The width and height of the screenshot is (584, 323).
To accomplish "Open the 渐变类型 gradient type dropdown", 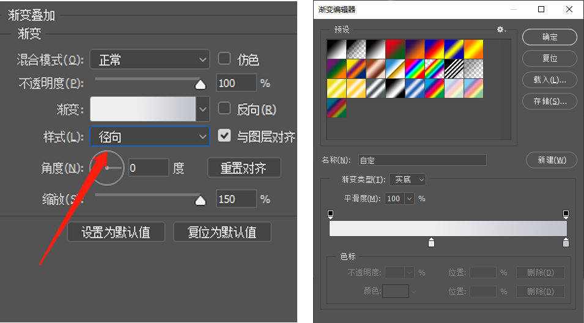I will pyautogui.click(x=407, y=180).
